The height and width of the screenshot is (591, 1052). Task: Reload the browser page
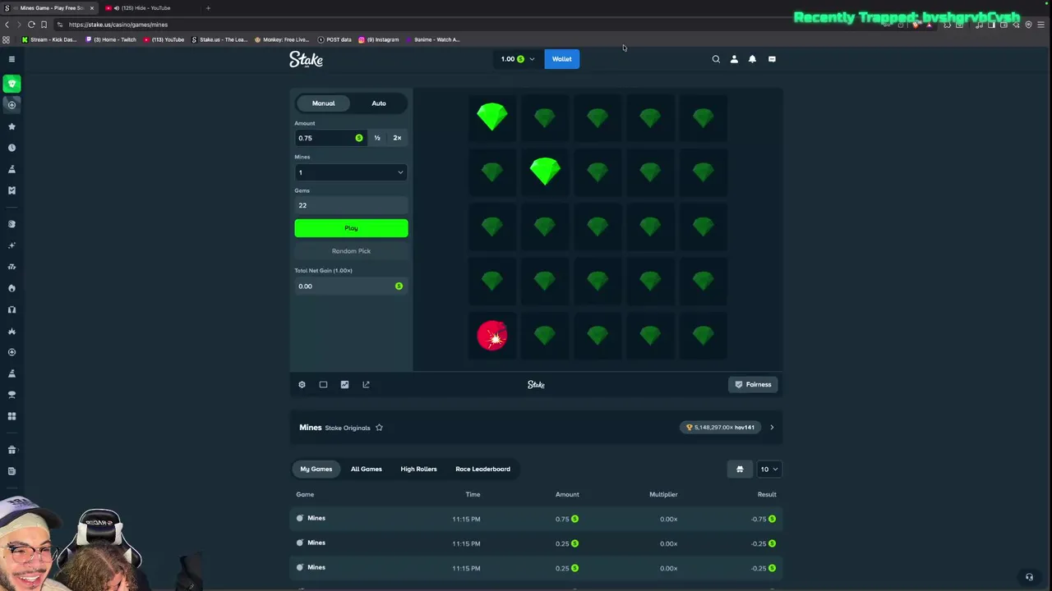(31, 25)
